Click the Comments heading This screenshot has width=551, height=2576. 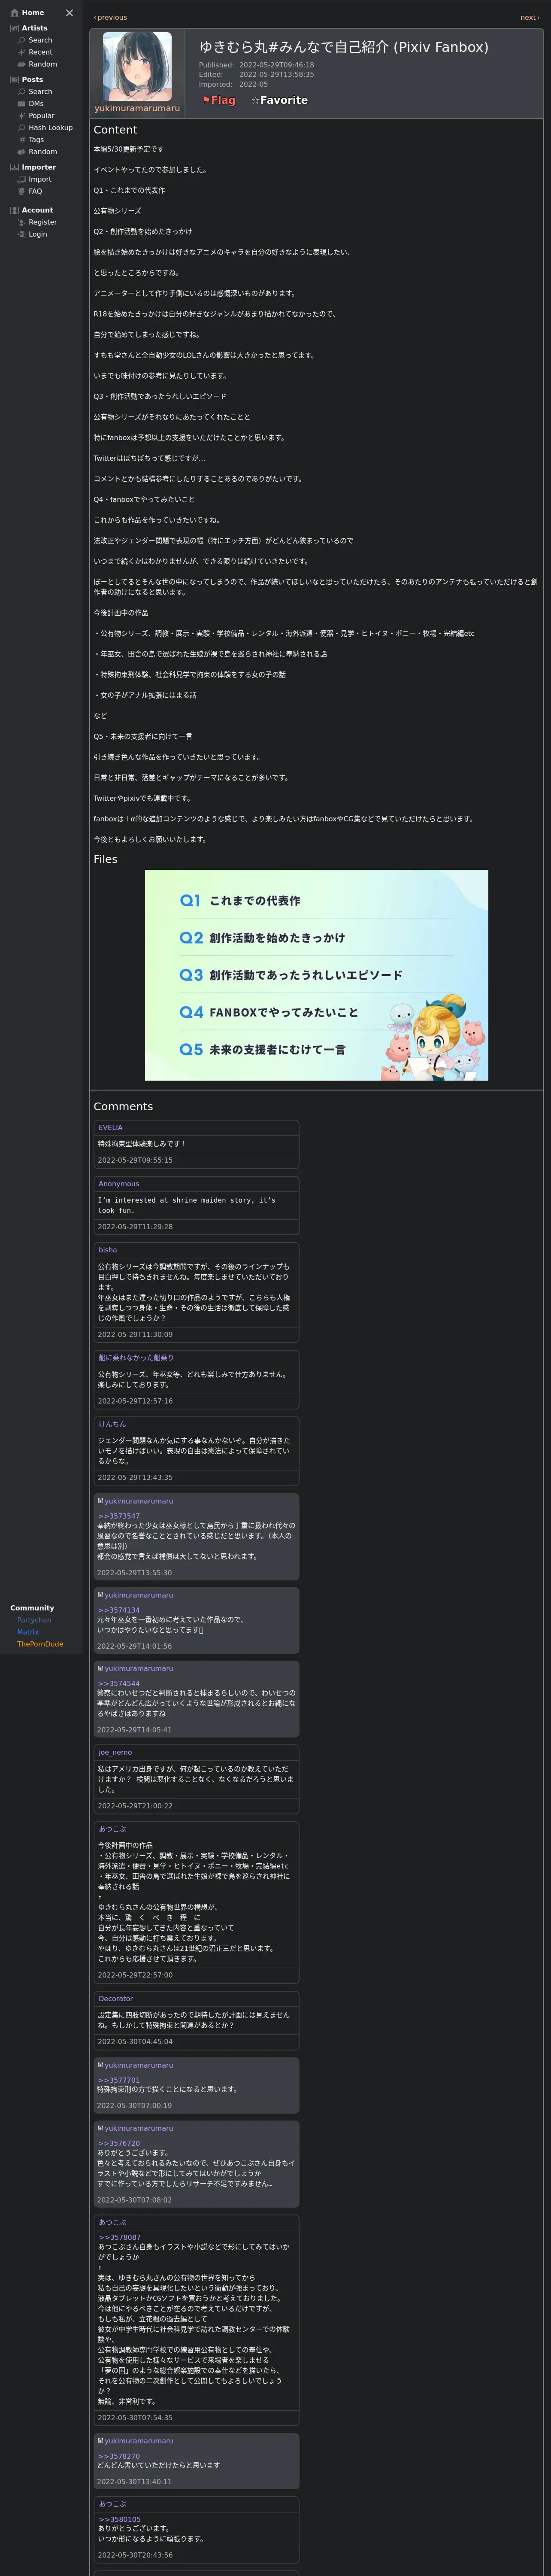[123, 1106]
